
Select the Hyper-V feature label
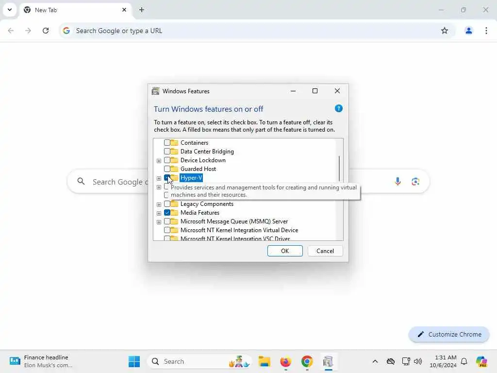coord(191,178)
